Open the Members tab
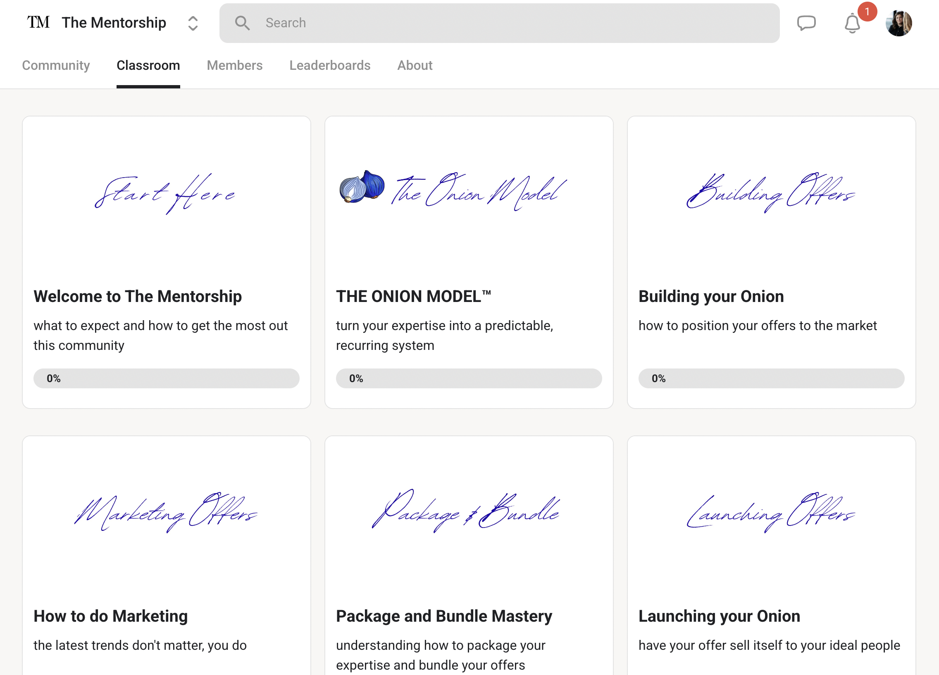 click(234, 65)
